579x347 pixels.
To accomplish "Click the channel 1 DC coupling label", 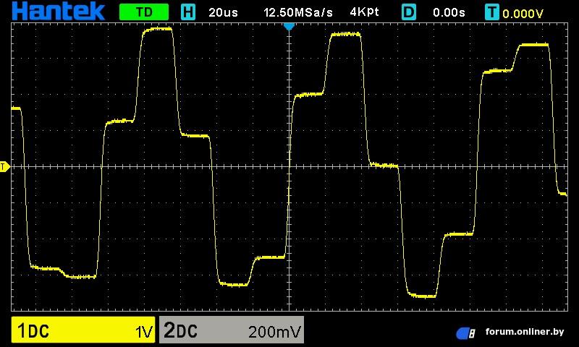I will pyautogui.click(x=39, y=332).
